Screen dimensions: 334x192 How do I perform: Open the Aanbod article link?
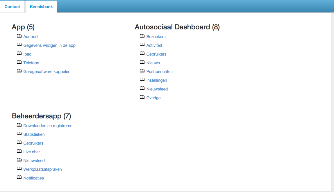31,37
